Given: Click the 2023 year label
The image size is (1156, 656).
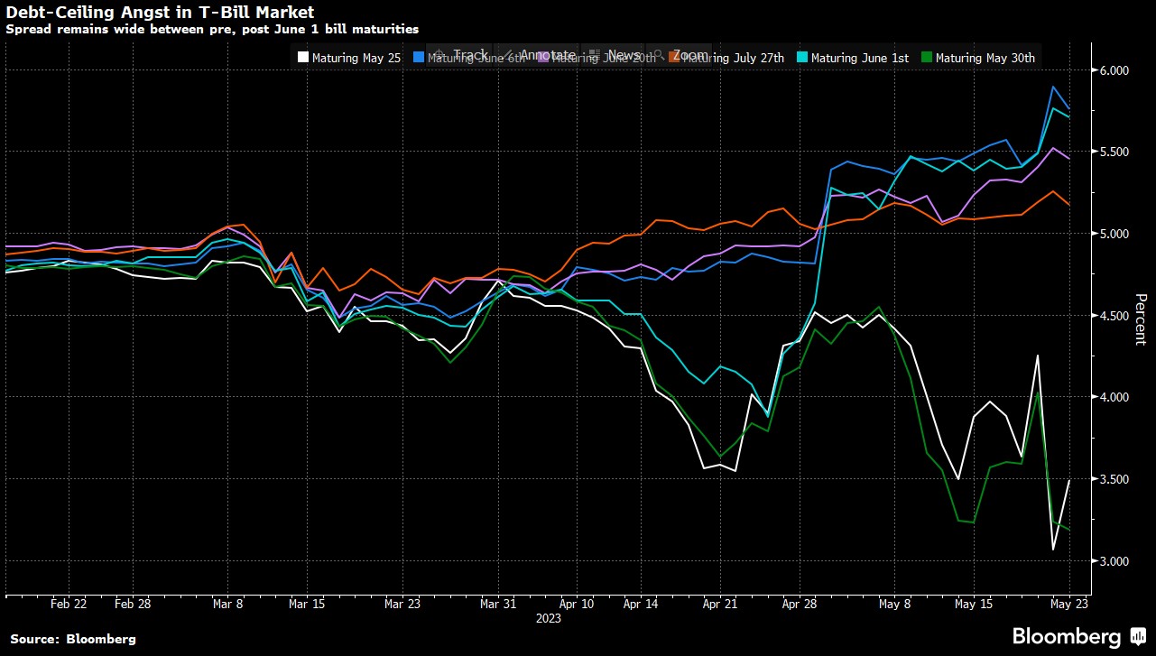Looking at the screenshot, I should pos(548,619).
